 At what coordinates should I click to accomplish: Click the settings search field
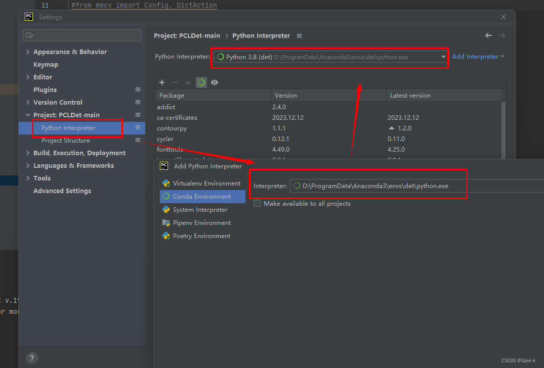tap(81, 35)
